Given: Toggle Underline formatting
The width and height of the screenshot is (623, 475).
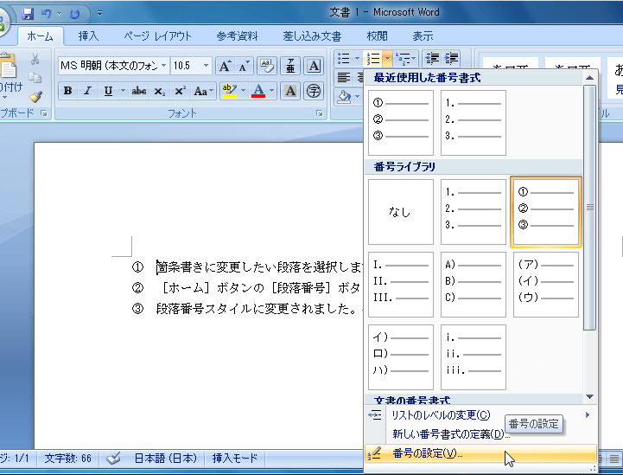Looking at the screenshot, I should tap(108, 91).
